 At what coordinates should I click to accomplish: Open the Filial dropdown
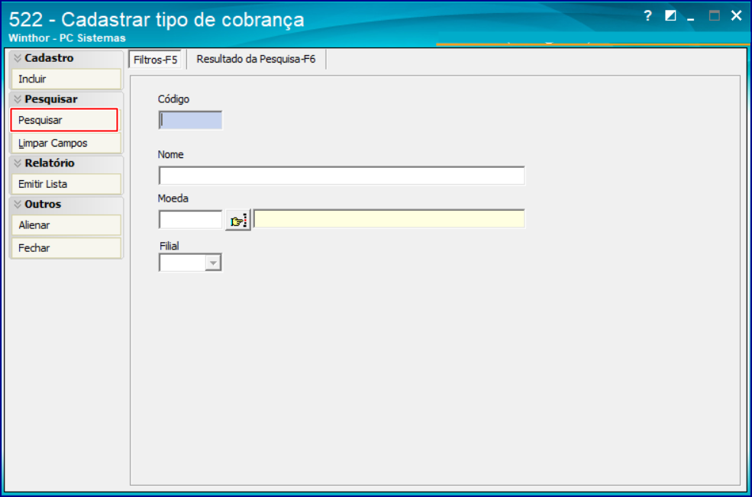[x=213, y=263]
